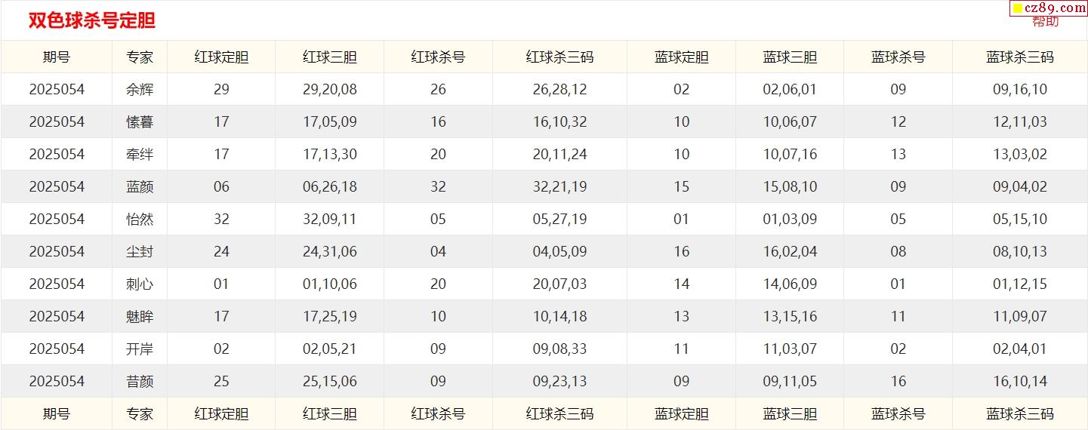Click red trio cell 17,13,30
Screen dimensions: 1088x430
tap(330, 154)
